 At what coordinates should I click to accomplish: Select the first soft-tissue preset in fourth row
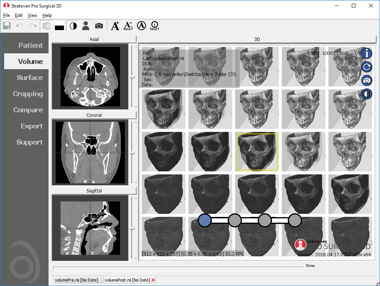(x=164, y=194)
